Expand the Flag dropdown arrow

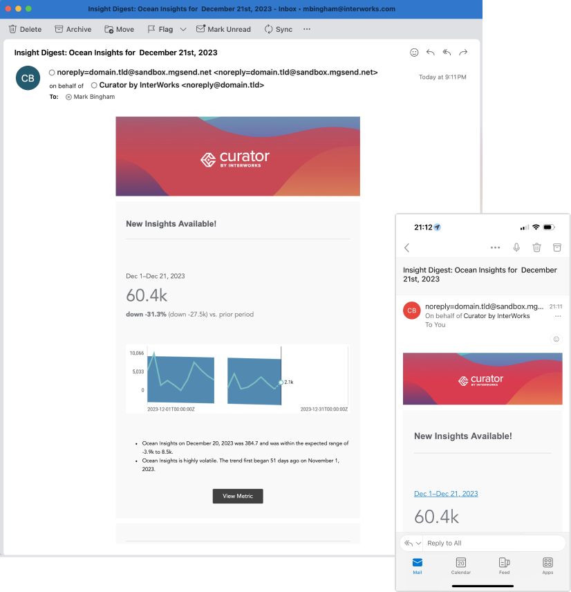tap(183, 29)
